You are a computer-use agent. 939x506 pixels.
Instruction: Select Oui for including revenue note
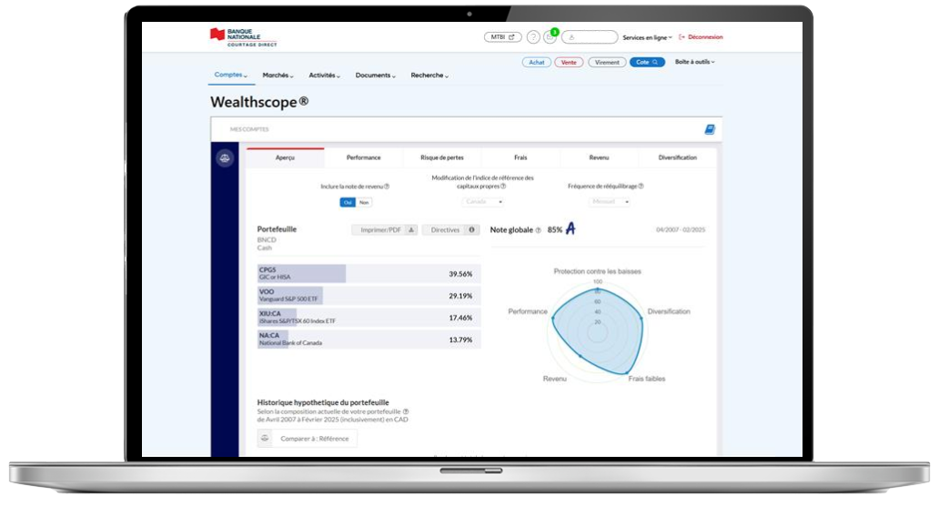348,202
